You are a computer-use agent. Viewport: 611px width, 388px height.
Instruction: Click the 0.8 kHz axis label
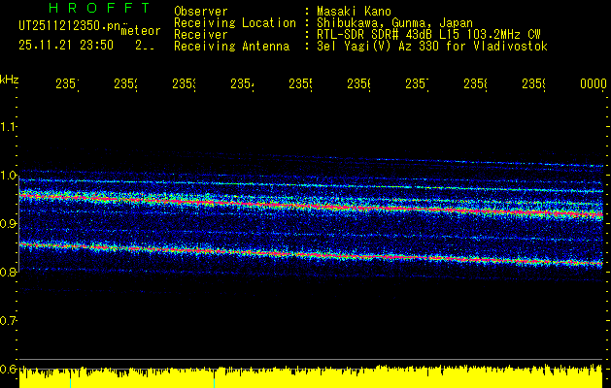pos(10,273)
